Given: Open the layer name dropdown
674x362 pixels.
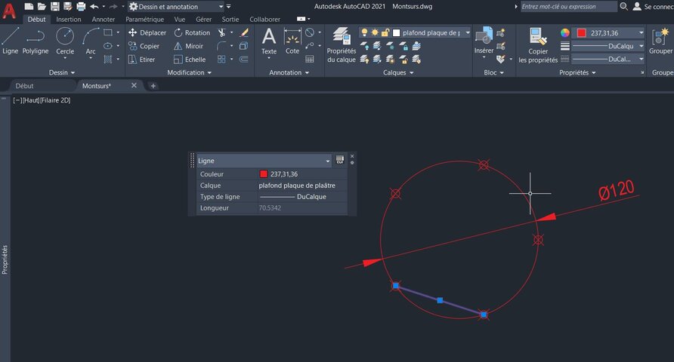Looking at the screenshot, I should pos(466,33).
